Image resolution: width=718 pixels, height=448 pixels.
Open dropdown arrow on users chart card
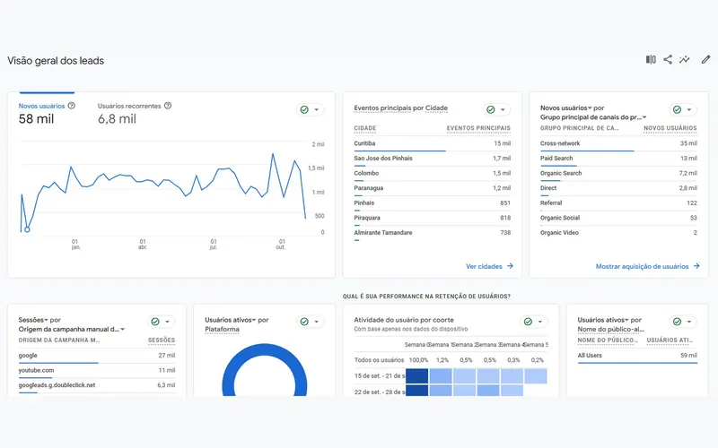pos(316,109)
